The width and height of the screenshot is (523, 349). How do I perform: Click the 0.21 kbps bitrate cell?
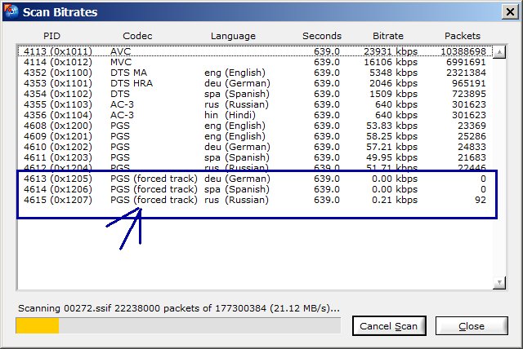pos(395,201)
